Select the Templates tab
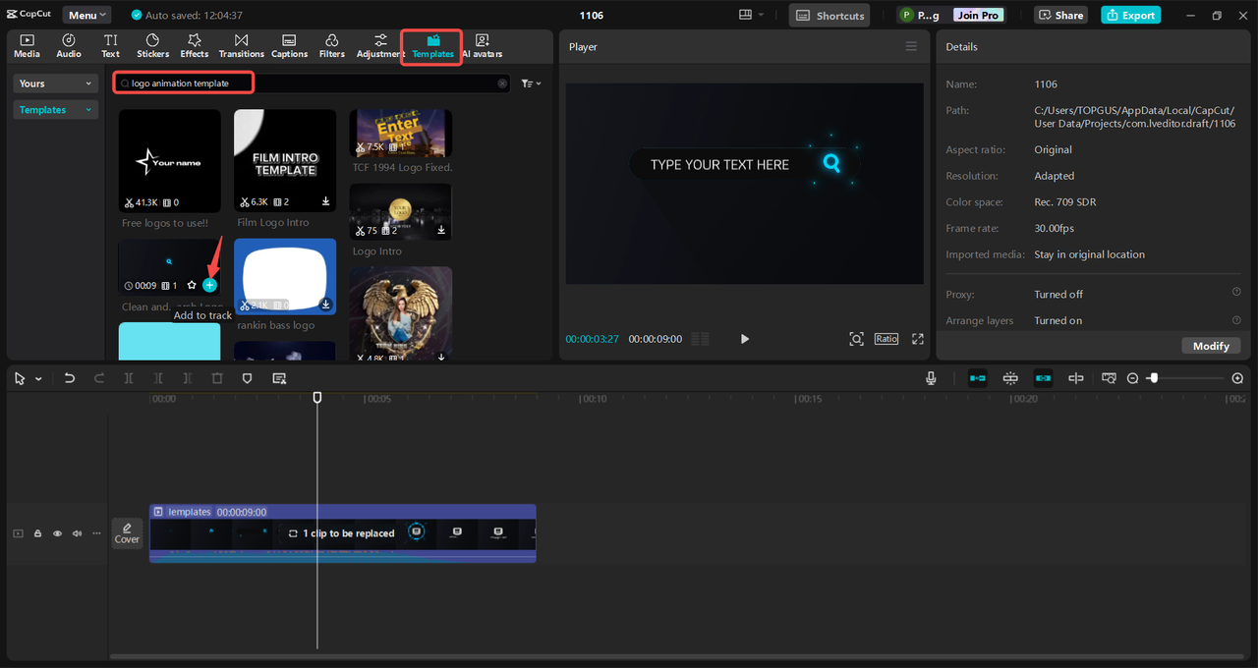 pos(432,46)
